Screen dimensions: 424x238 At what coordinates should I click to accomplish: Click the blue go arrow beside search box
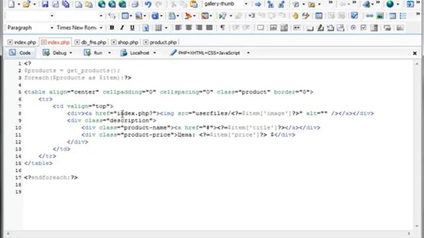pyautogui.click(x=258, y=4)
